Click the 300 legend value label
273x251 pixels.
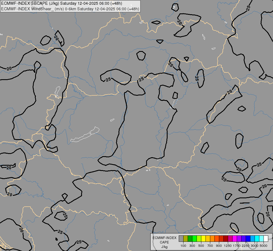click(192, 246)
